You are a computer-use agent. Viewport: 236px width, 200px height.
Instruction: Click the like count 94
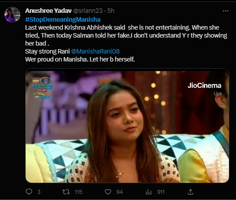(119, 192)
